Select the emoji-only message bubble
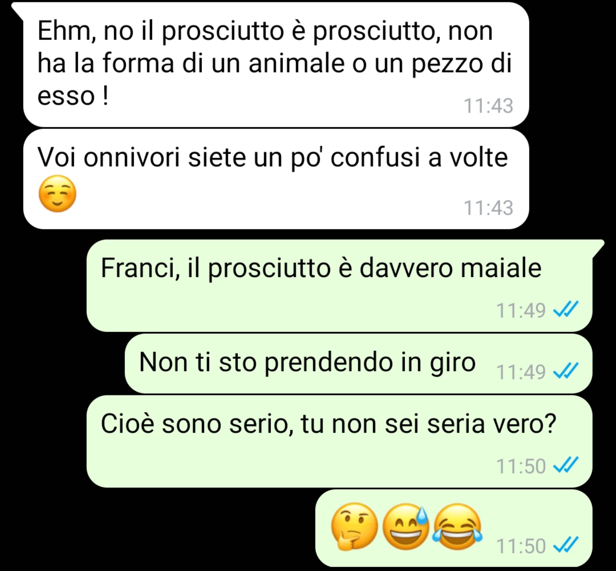 (x=454, y=528)
